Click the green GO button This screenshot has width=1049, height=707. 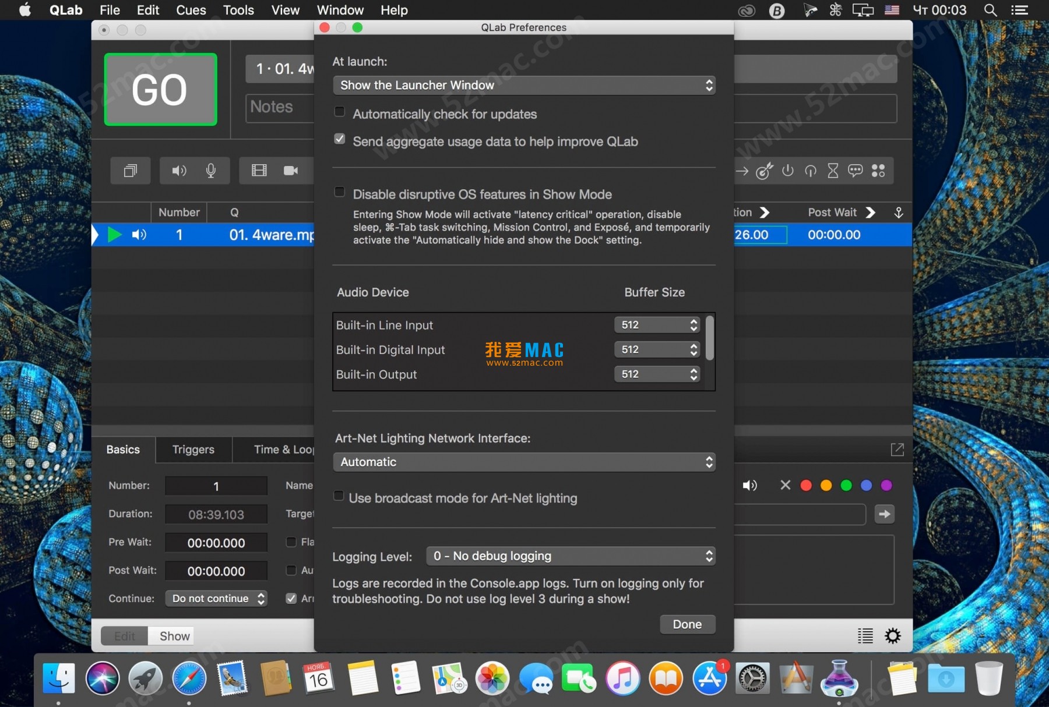coord(160,89)
